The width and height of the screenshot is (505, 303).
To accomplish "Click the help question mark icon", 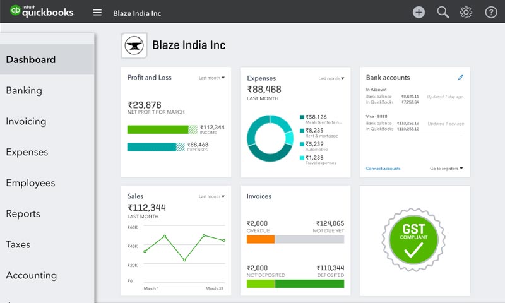I will coord(491,12).
